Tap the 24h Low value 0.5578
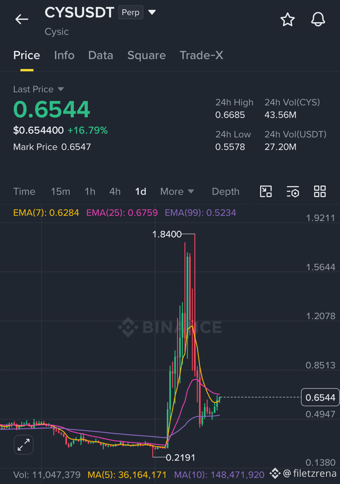The width and height of the screenshot is (340, 484). pyautogui.click(x=230, y=147)
